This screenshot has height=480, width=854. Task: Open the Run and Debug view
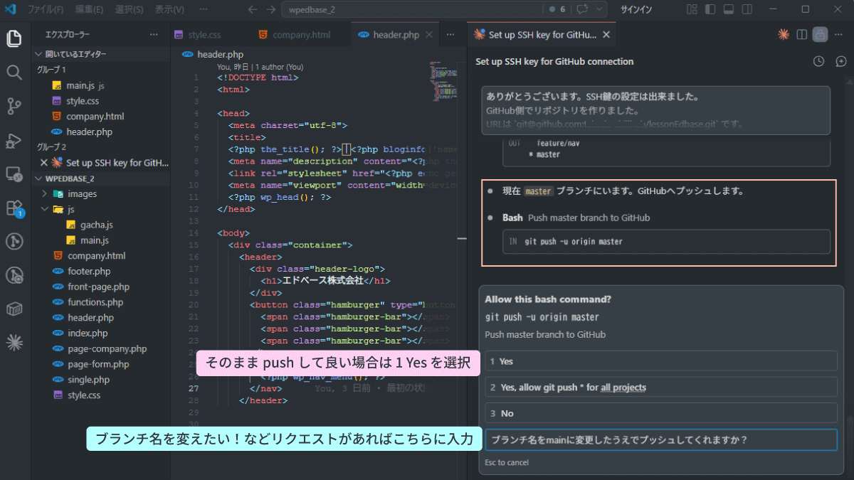tap(14, 140)
